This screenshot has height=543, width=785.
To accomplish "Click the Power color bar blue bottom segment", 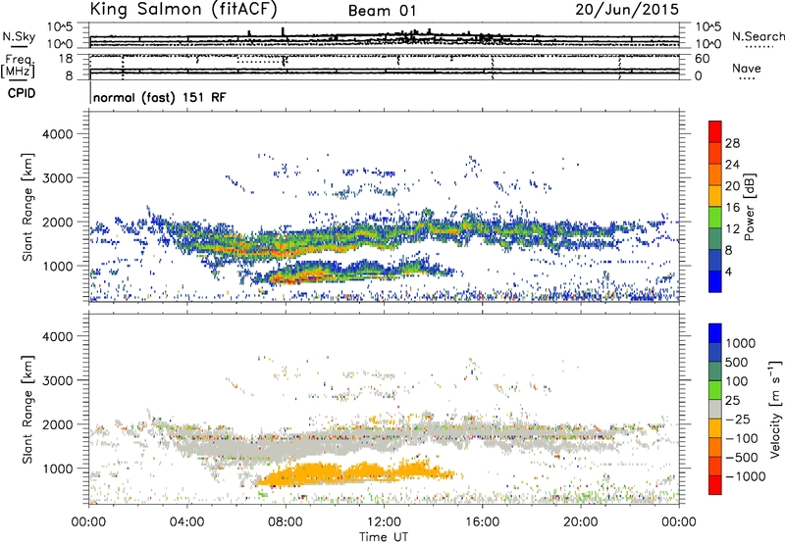I will [x=715, y=281].
